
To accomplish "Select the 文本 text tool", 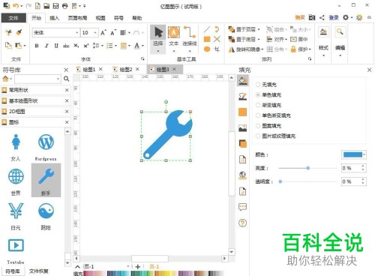I will [174, 39].
